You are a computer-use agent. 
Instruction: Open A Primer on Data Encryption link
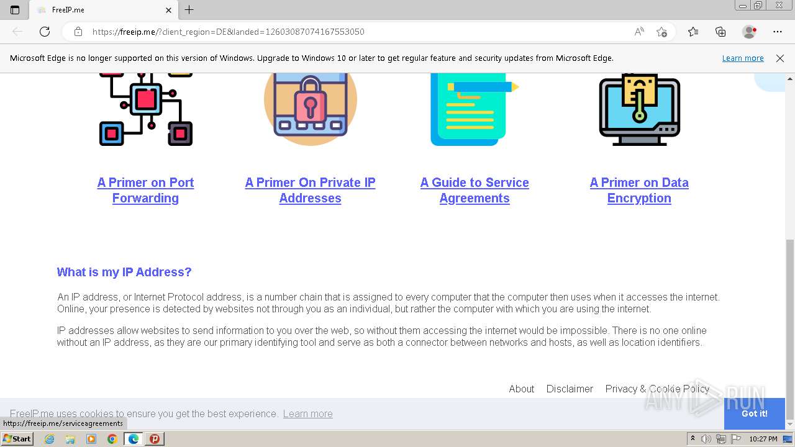[639, 190]
